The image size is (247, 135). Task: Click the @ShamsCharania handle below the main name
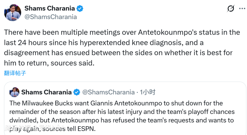(x=50, y=17)
